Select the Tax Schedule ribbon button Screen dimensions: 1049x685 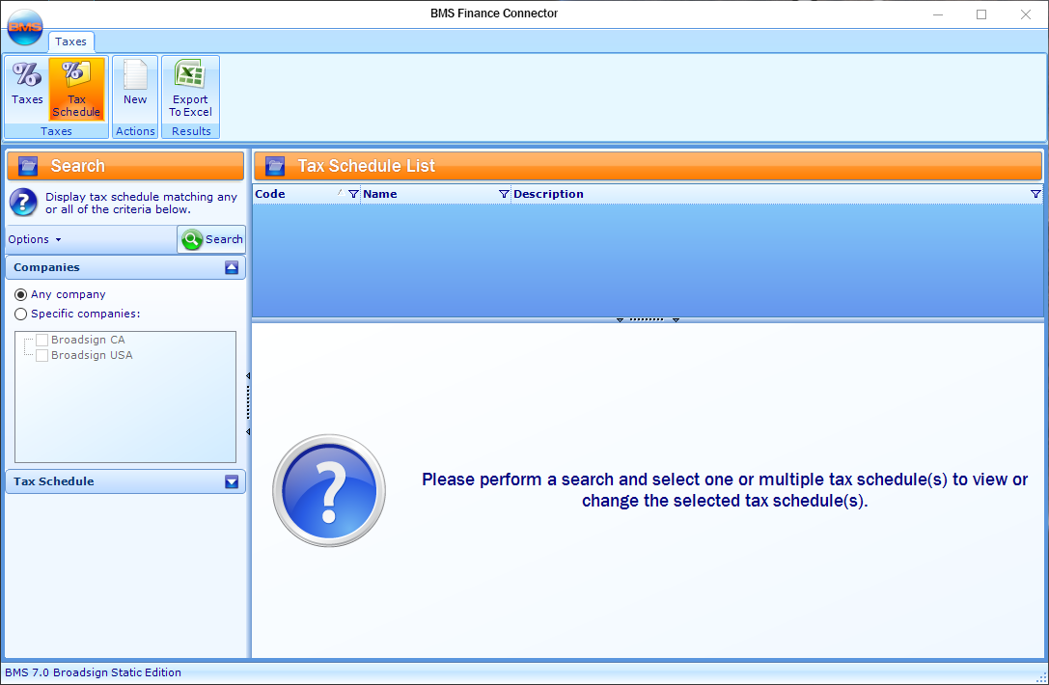point(76,89)
